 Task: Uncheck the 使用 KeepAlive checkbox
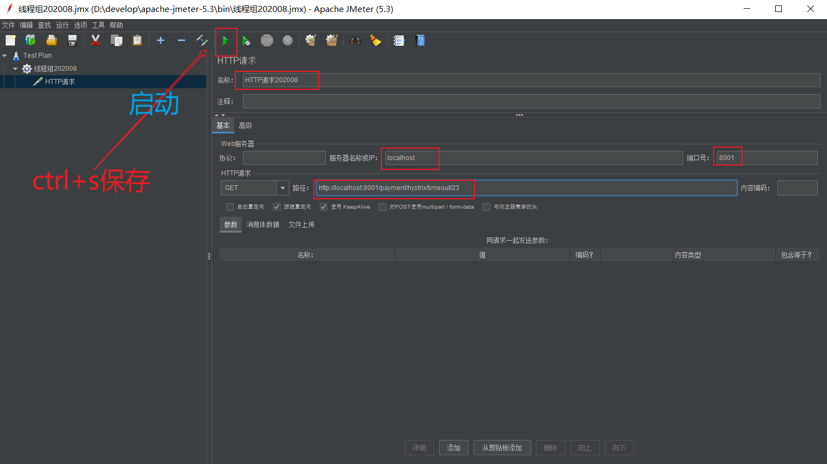tap(324, 207)
